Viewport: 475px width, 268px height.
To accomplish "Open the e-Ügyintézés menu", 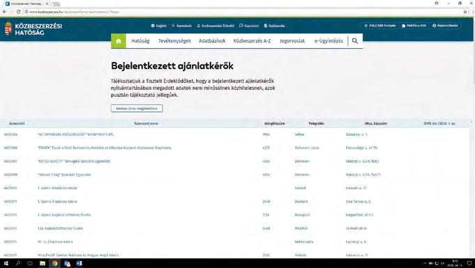I will click(329, 41).
